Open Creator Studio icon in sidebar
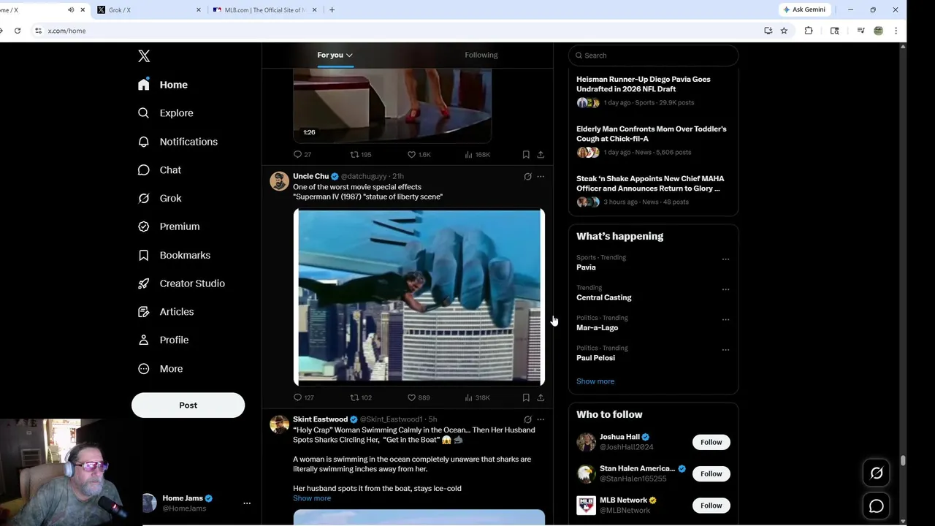 144,283
